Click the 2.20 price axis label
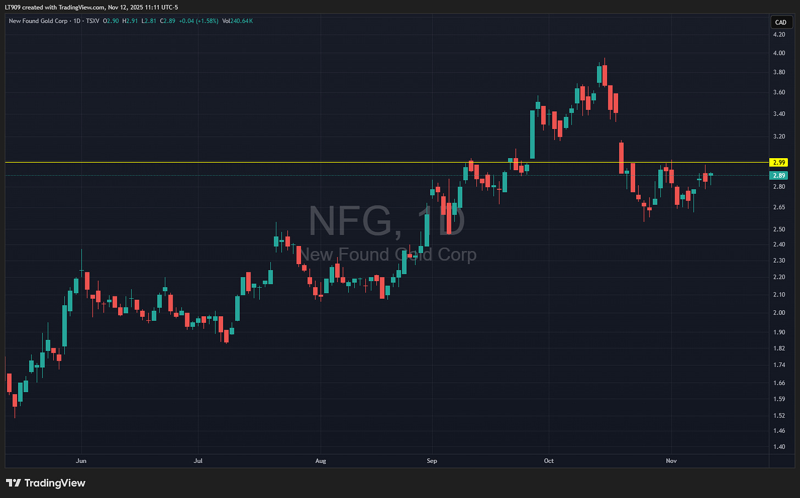This screenshot has height=498, width=800. tap(779, 277)
